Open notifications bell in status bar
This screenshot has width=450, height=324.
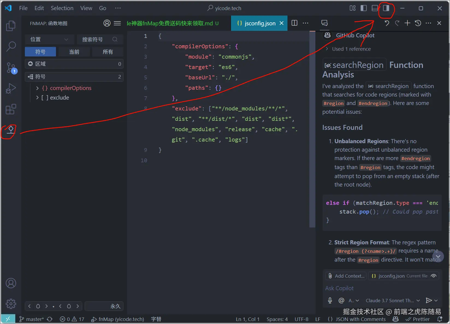pos(440,319)
